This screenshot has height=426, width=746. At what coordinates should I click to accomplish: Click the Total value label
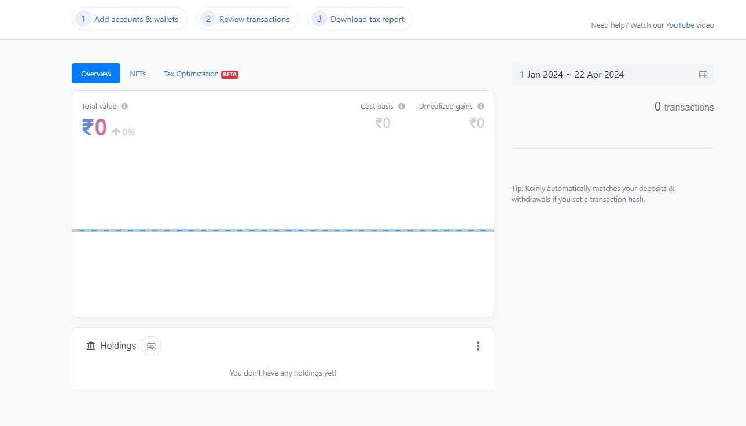pyautogui.click(x=99, y=106)
